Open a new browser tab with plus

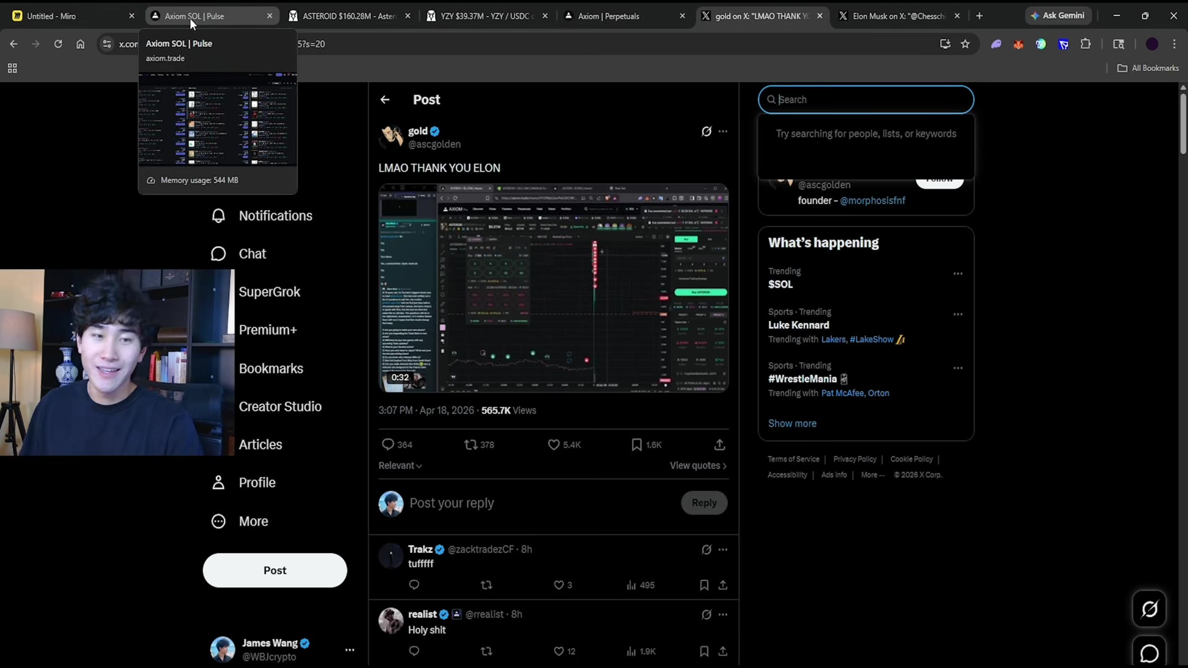pyautogui.click(x=979, y=16)
